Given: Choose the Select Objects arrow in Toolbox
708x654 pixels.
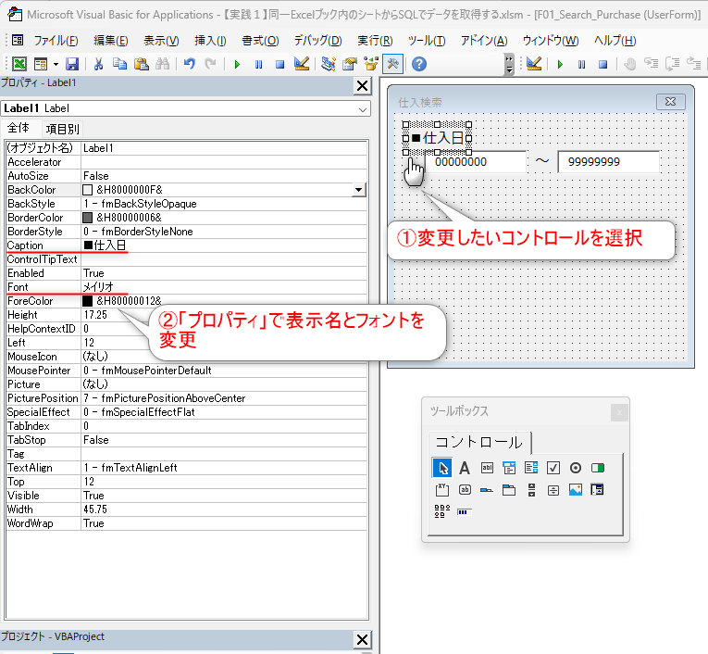Looking at the screenshot, I should coord(442,468).
